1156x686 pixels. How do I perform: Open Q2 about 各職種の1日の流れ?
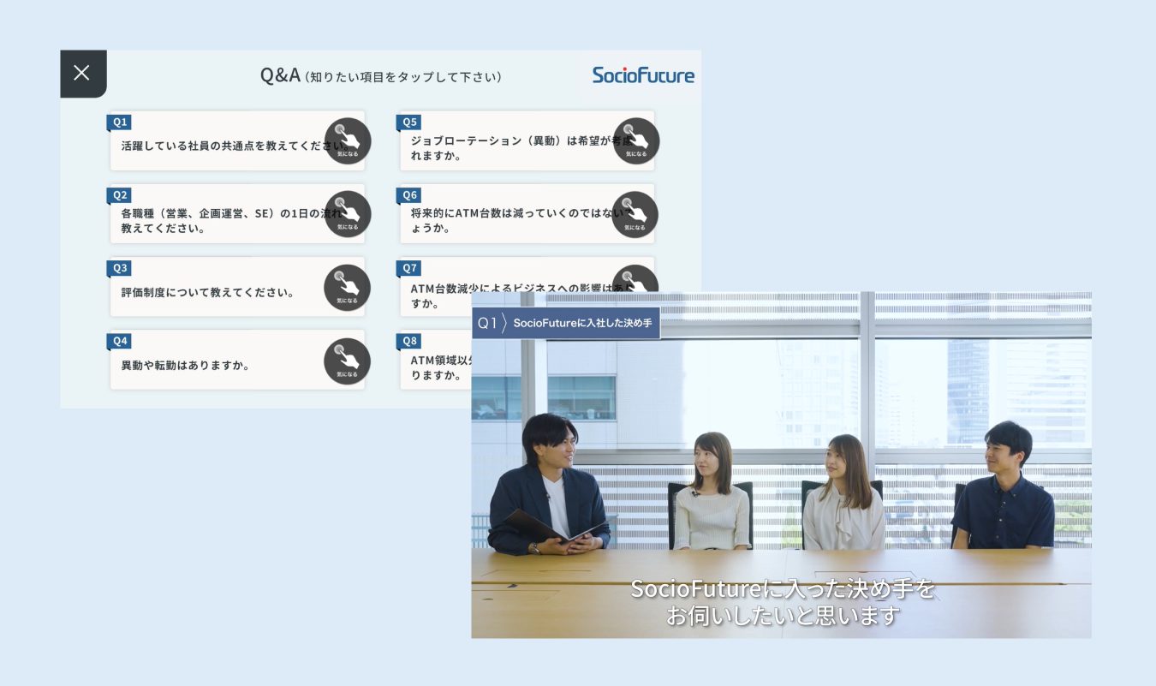tap(237, 214)
